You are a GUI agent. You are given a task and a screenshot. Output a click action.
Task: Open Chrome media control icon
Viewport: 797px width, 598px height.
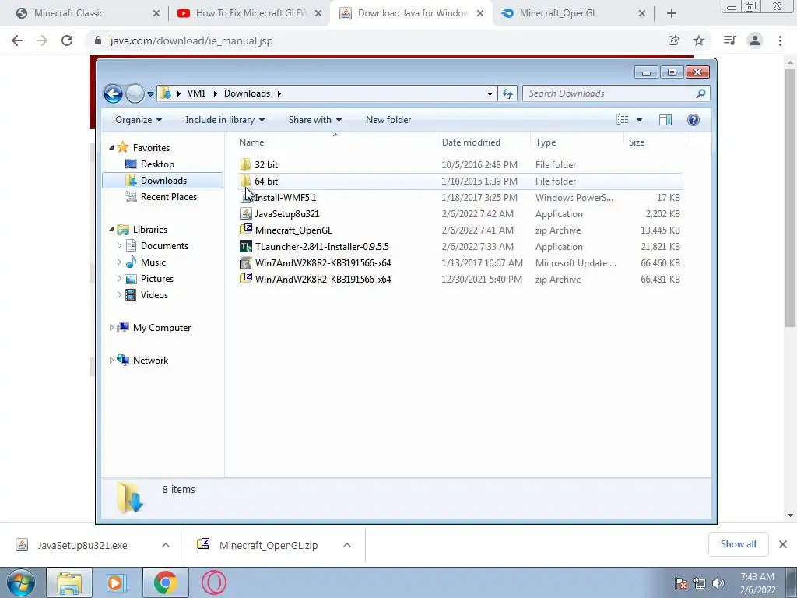click(729, 40)
